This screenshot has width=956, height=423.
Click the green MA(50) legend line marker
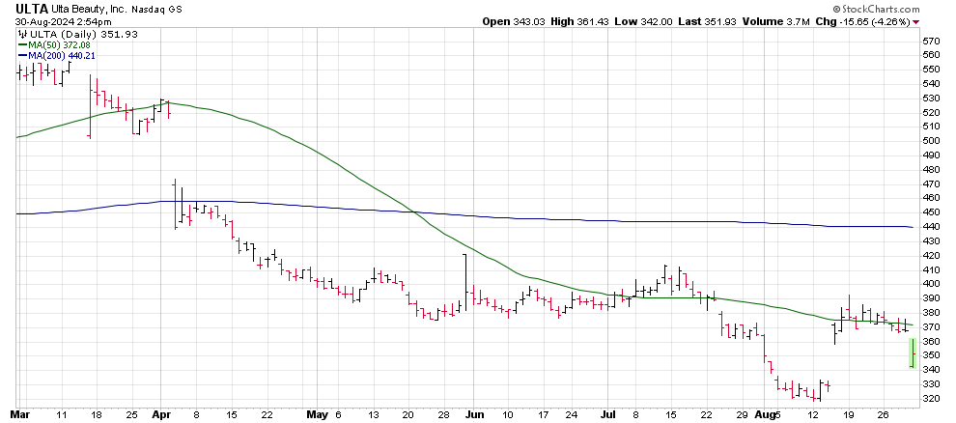(21, 45)
